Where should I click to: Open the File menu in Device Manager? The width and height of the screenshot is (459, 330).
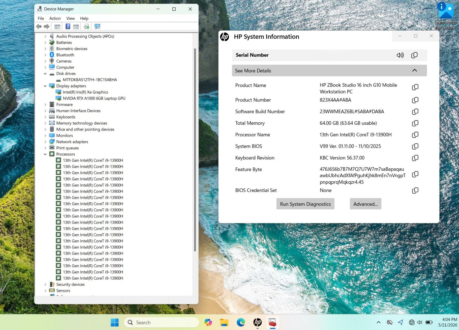point(41,18)
